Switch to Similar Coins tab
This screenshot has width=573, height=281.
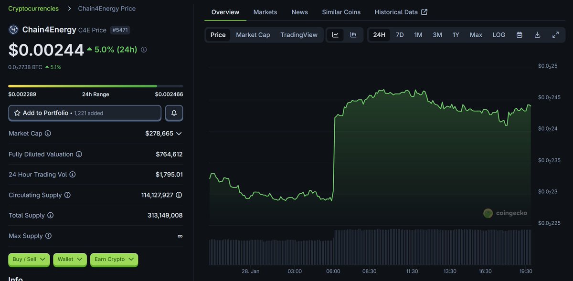(341, 12)
